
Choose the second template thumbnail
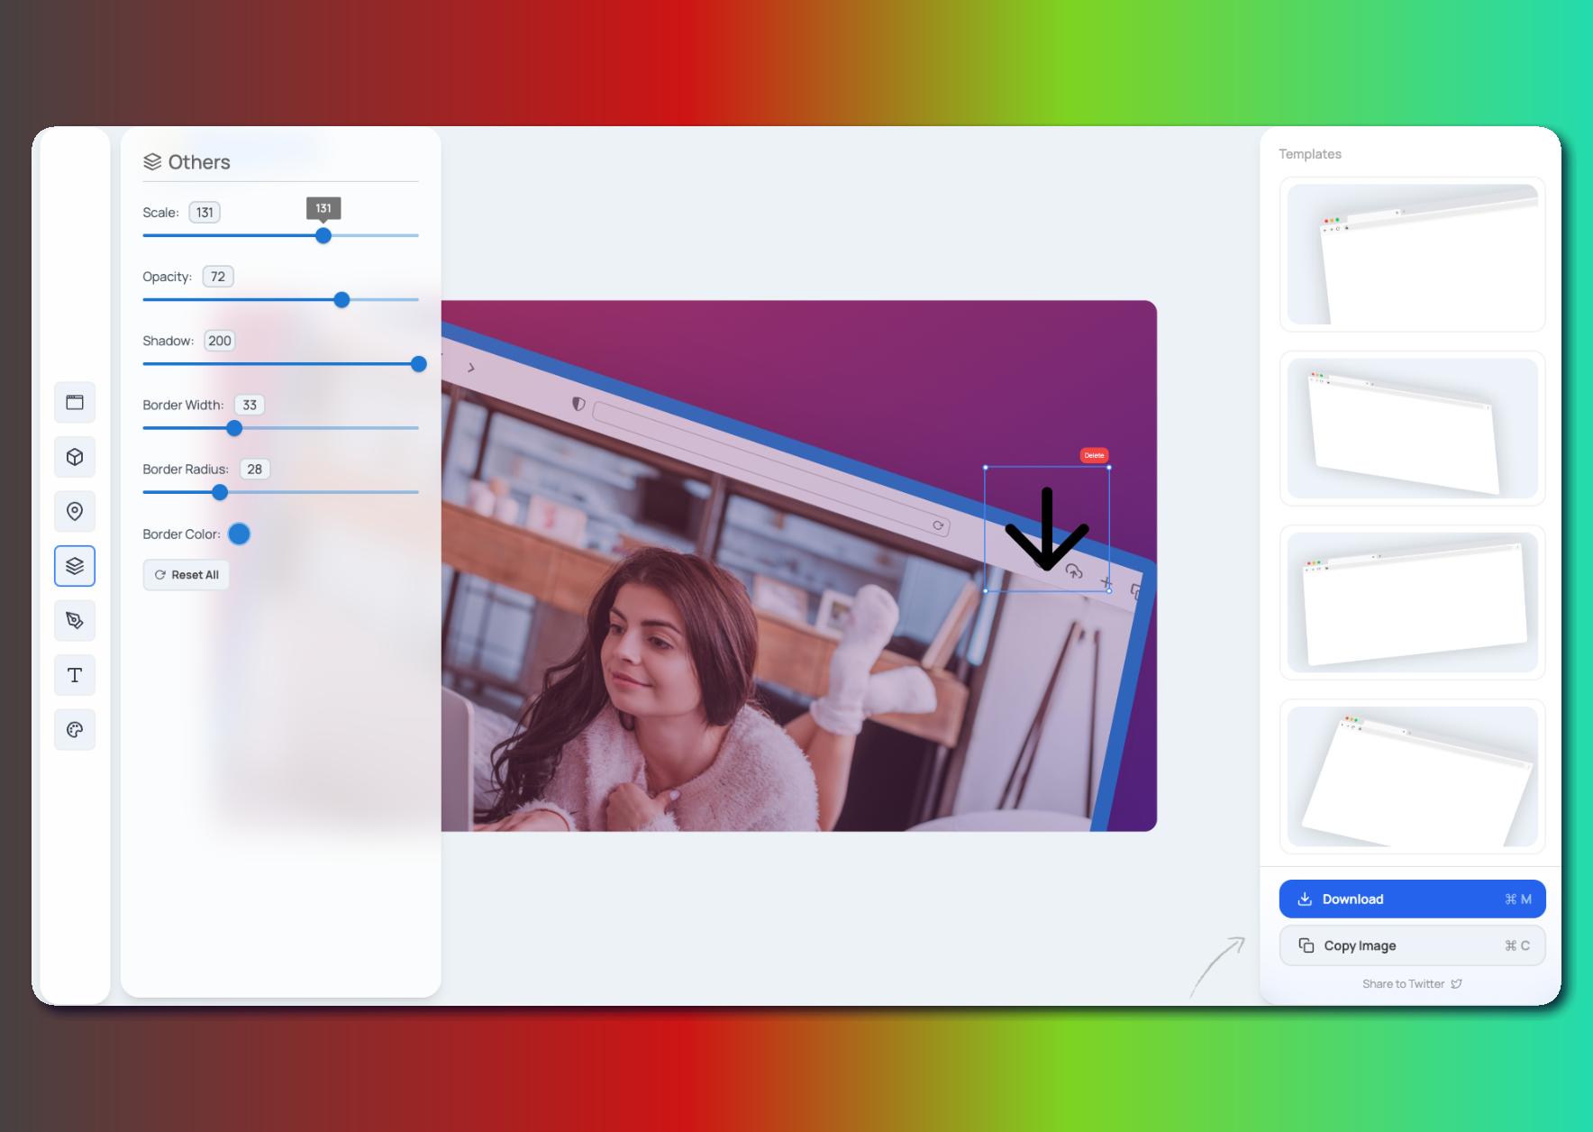point(1412,428)
